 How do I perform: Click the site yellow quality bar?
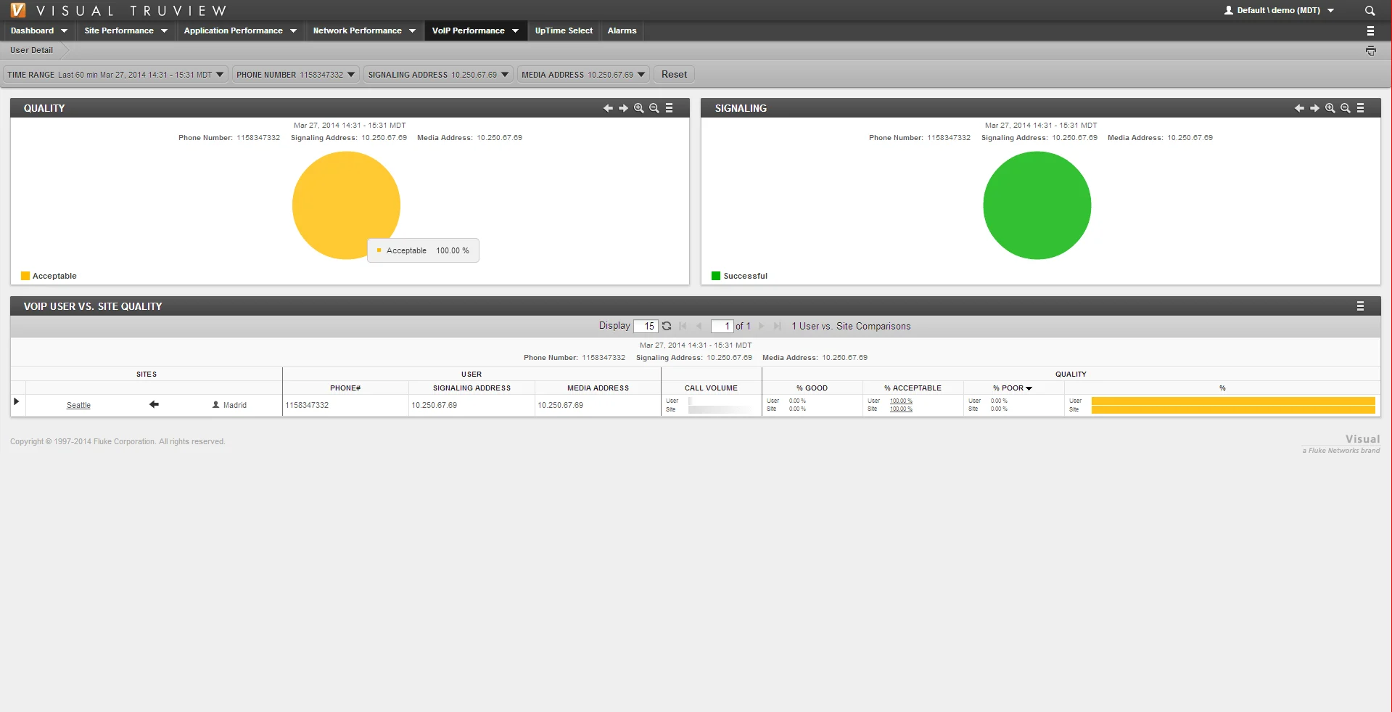pyautogui.click(x=1233, y=409)
